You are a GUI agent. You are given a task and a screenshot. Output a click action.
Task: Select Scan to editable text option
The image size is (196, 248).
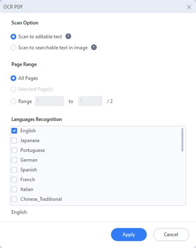[x=13, y=36]
